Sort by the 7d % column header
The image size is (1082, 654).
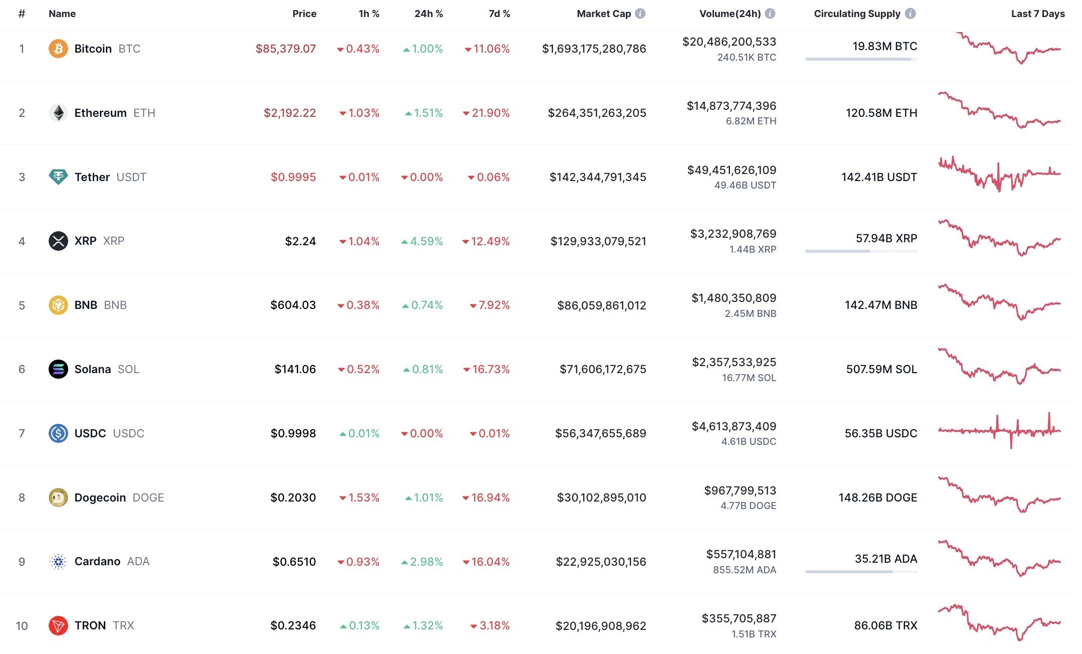coord(499,14)
